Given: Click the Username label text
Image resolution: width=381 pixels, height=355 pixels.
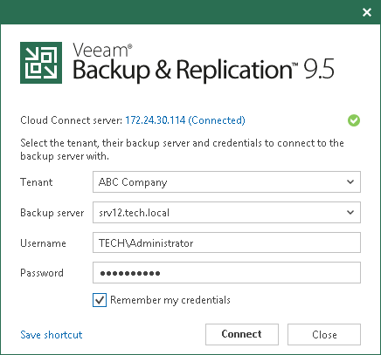Looking at the screenshot, I should click(x=43, y=243).
